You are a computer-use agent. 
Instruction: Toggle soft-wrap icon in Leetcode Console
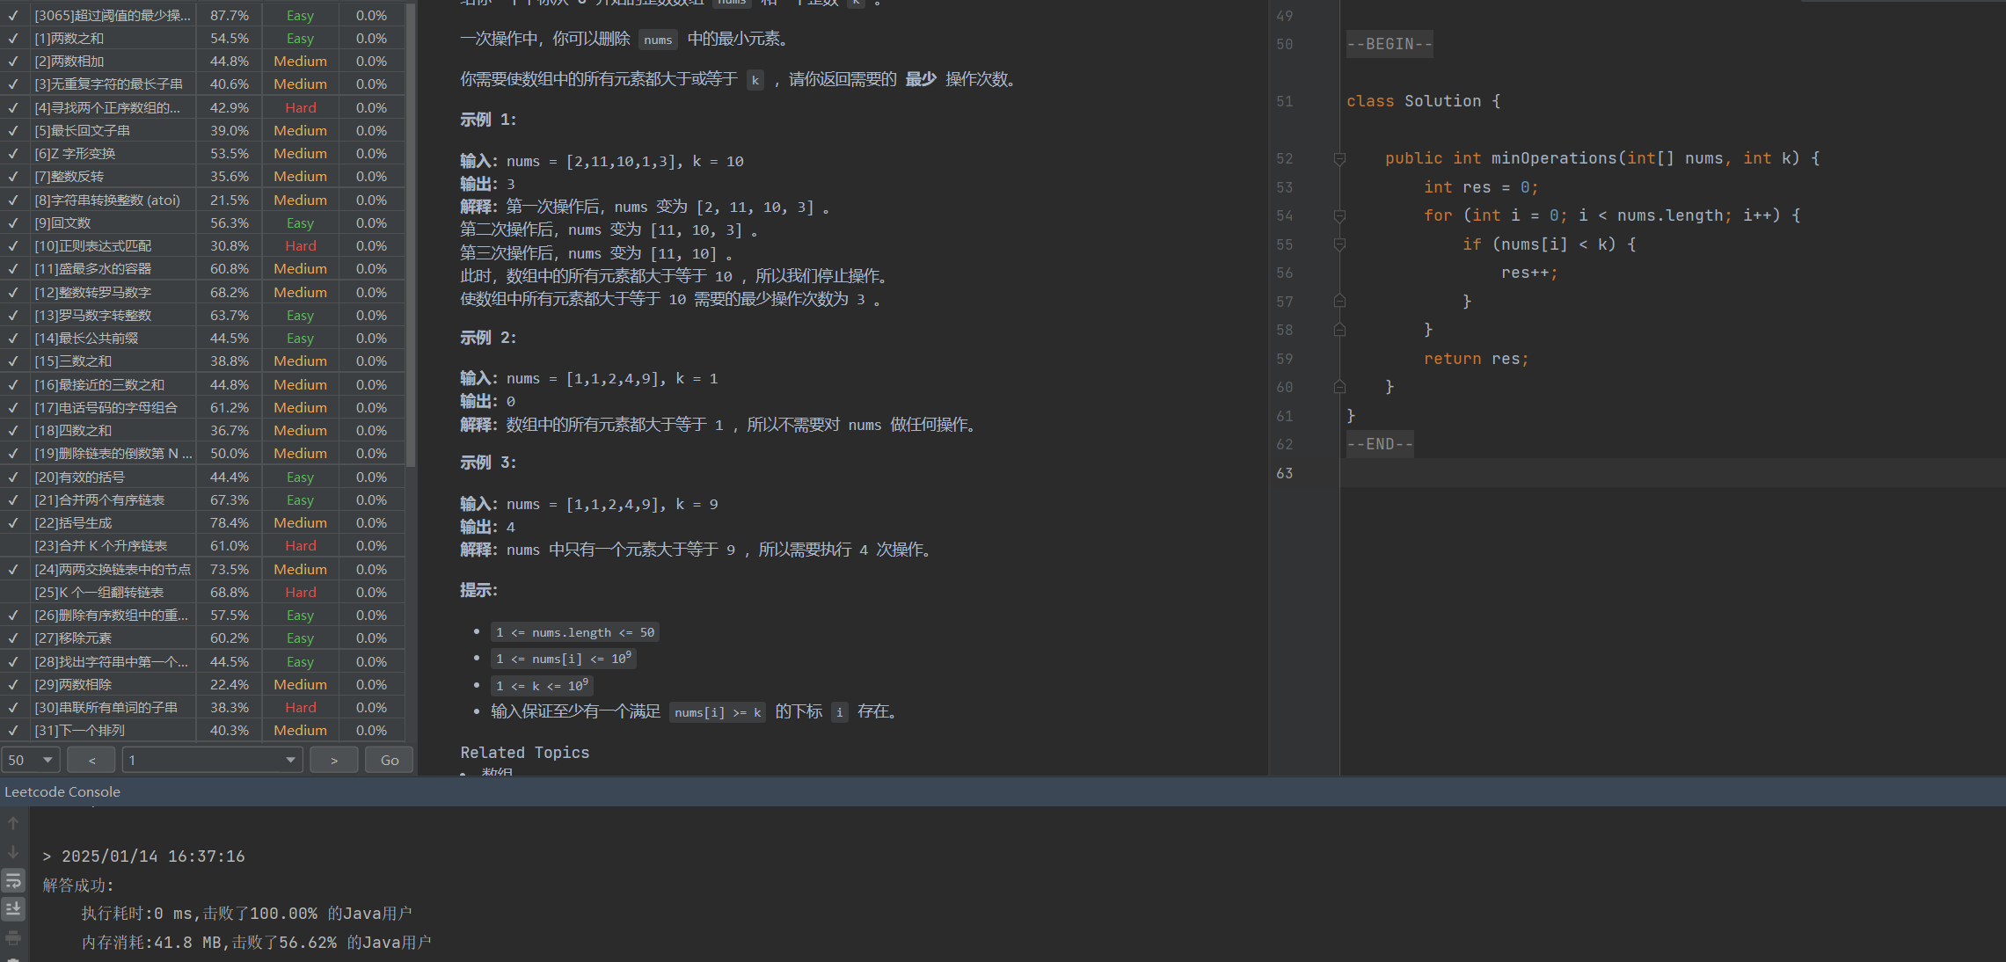tap(13, 880)
